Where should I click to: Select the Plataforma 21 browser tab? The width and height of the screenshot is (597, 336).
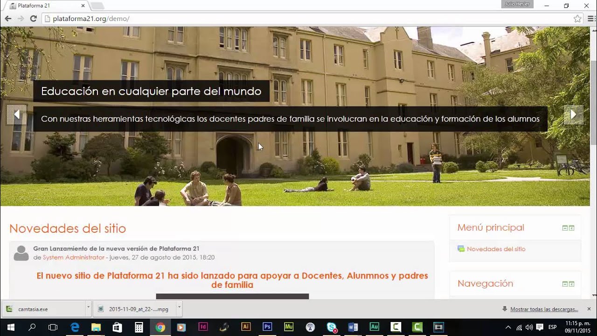(46, 6)
